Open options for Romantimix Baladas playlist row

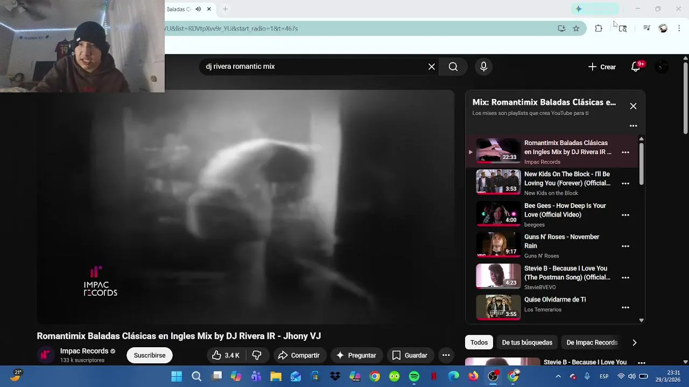point(625,152)
